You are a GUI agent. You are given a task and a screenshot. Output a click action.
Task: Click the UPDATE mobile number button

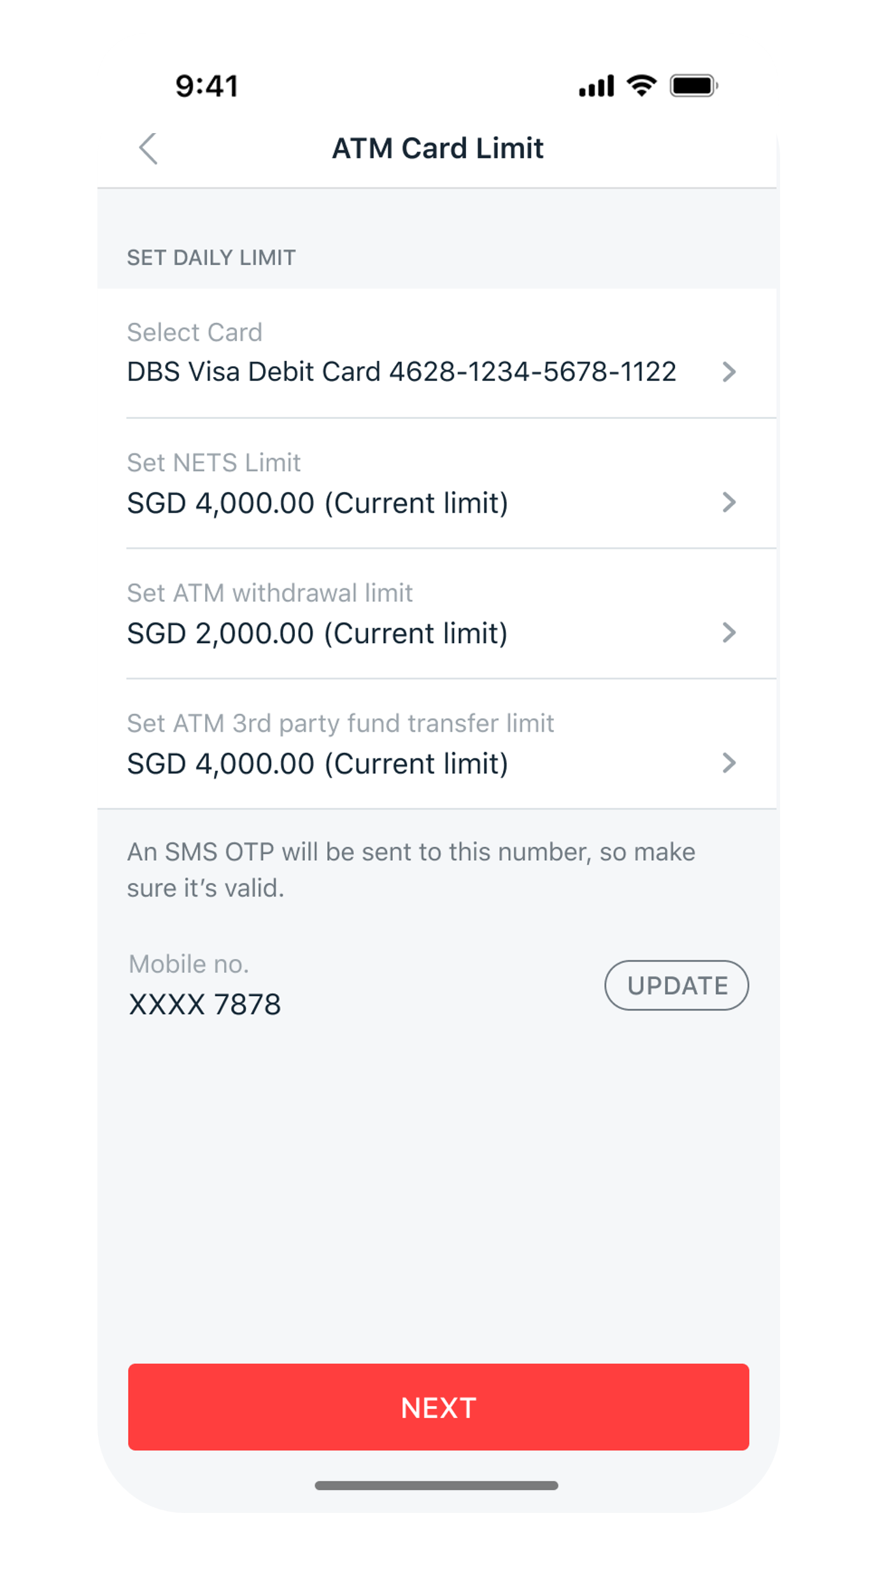tap(676, 985)
